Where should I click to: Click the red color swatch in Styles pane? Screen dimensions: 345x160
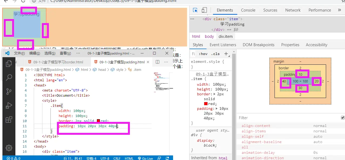pos(206,104)
